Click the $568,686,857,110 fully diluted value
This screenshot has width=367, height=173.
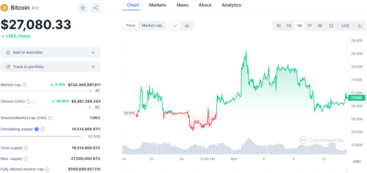[x=84, y=169]
